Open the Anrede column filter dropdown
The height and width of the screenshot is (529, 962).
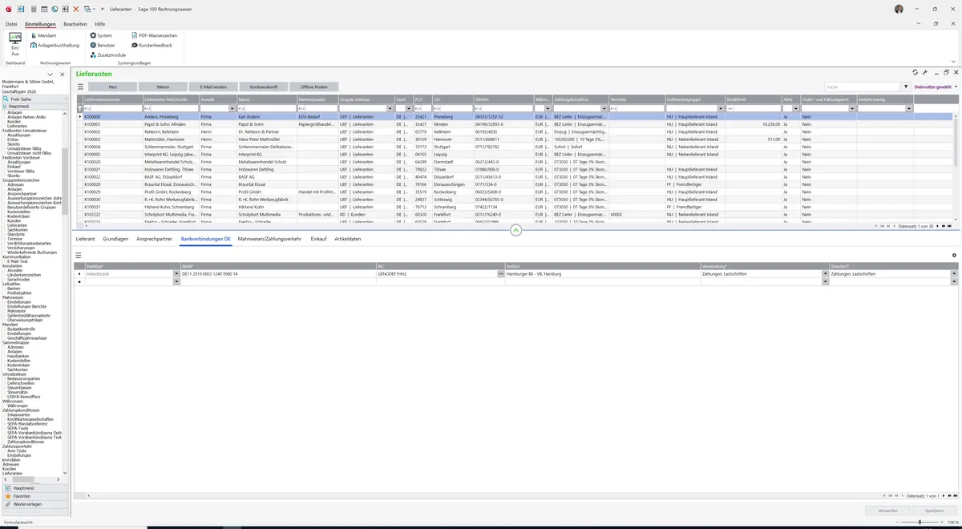coord(231,108)
